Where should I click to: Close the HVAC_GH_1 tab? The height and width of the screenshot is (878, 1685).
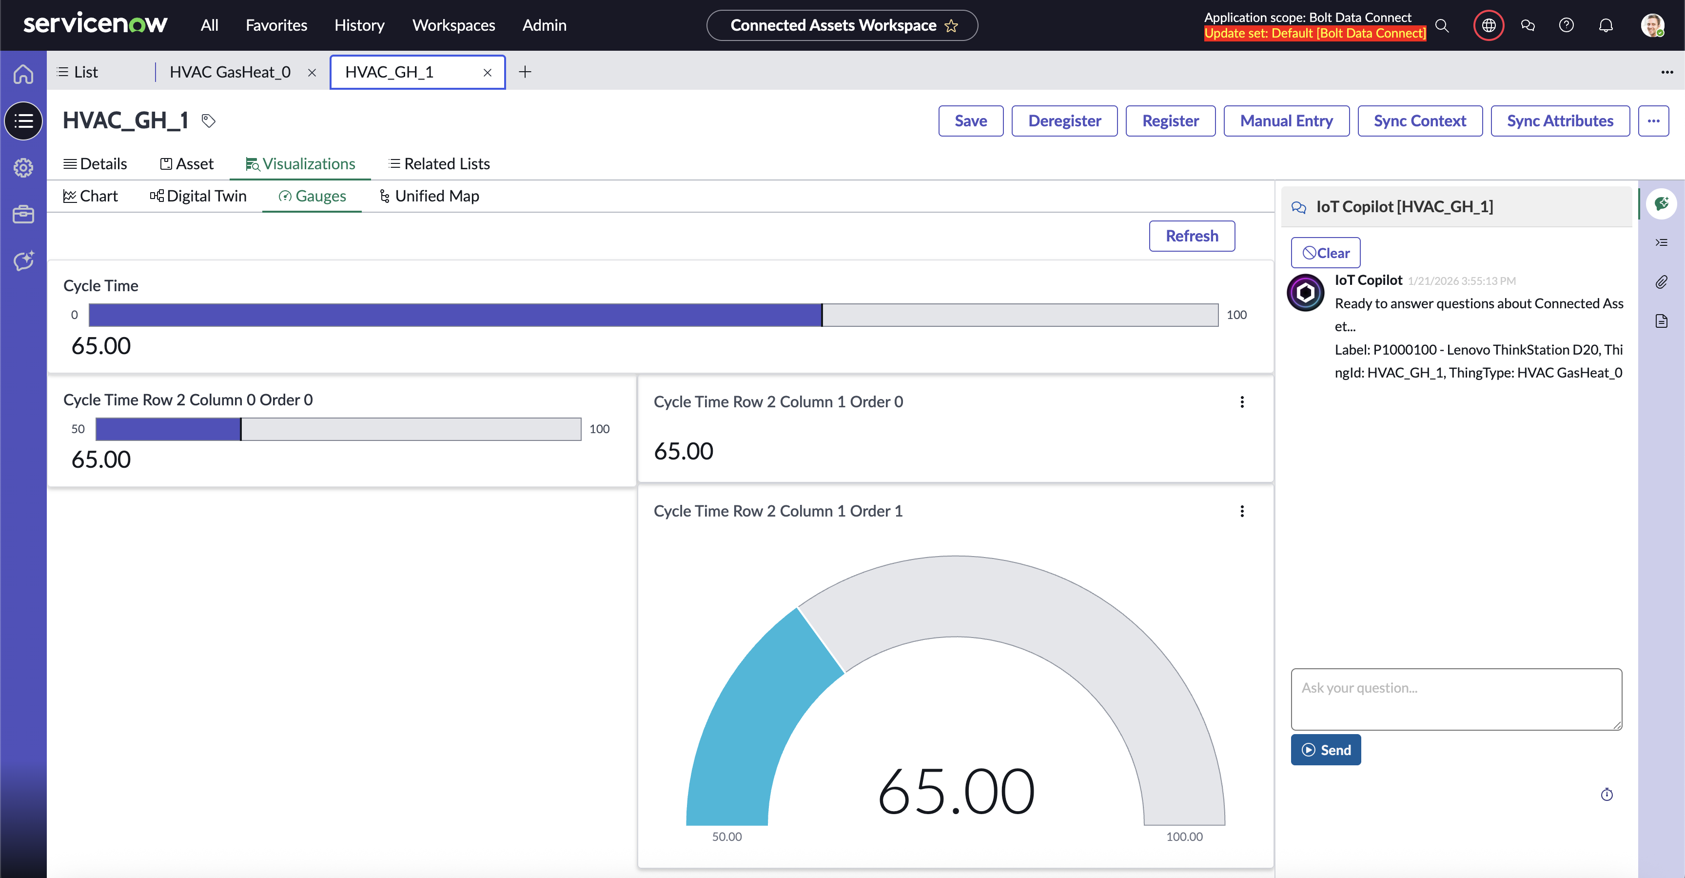pos(488,73)
